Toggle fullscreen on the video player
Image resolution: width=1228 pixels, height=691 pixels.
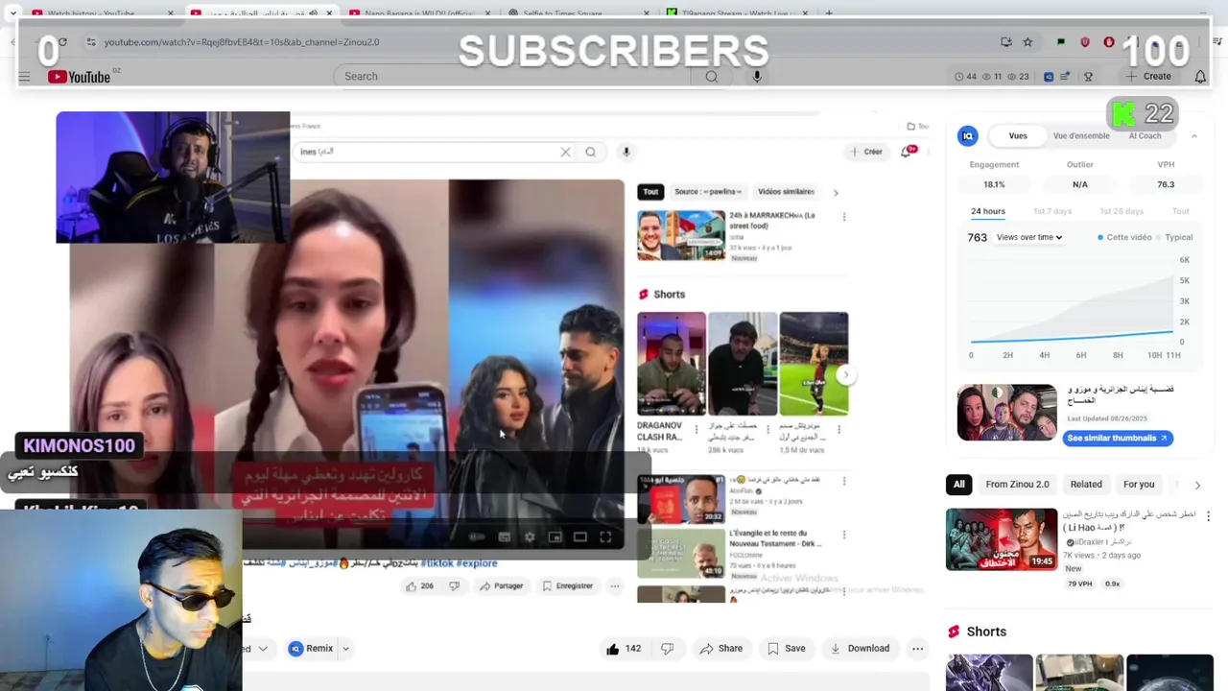point(605,537)
